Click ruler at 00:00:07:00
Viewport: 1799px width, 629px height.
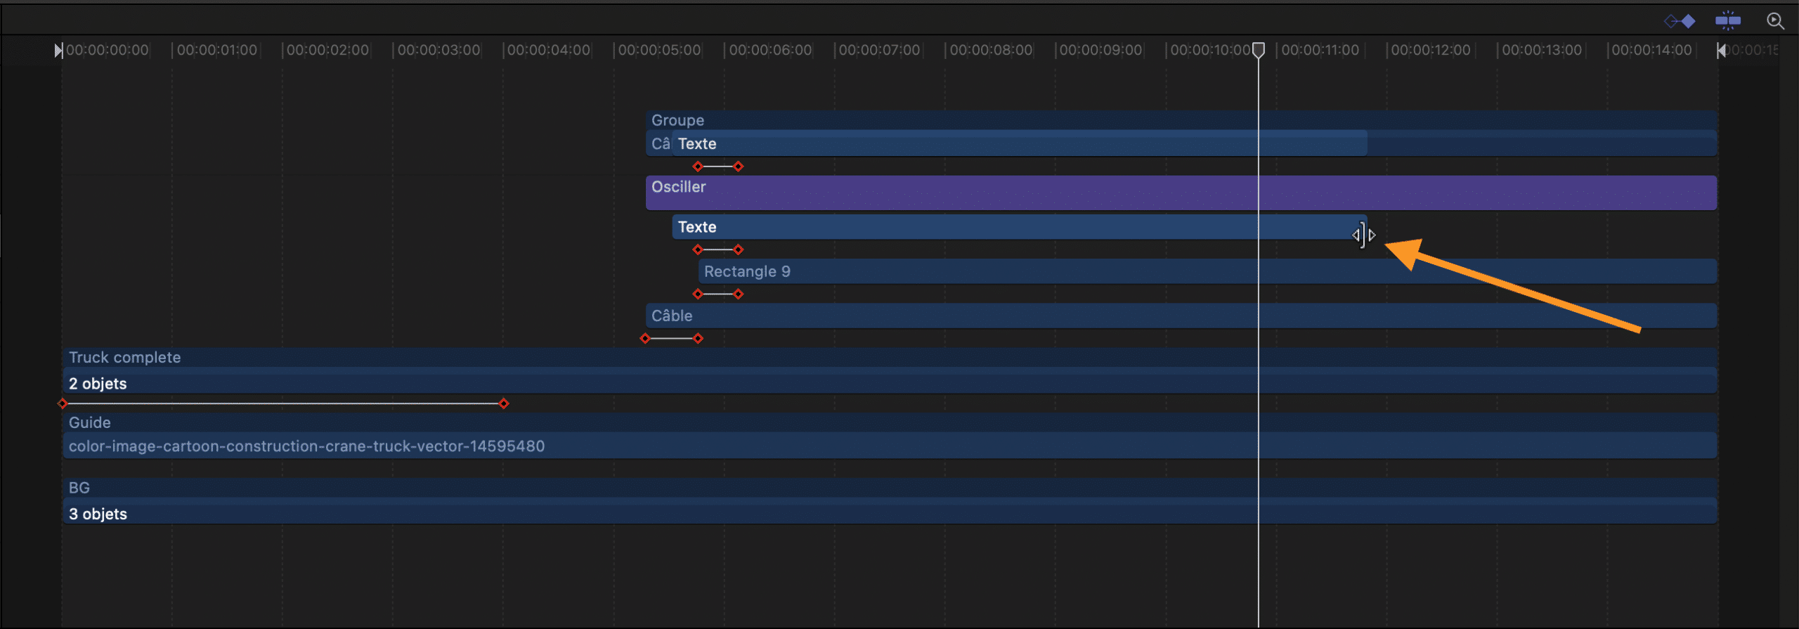tap(880, 51)
